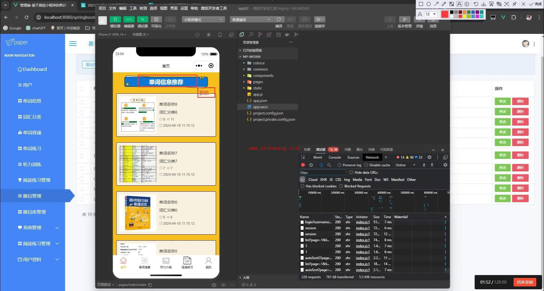Open the clear cache (清缓存) layers icon
This screenshot has width=544, height=291.
[319, 19]
